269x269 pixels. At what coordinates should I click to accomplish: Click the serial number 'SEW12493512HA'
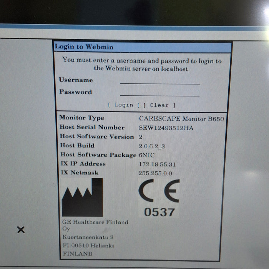point(166,128)
